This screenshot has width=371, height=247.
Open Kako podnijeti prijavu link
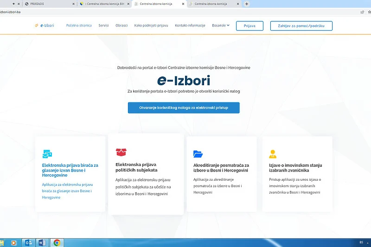(x=151, y=25)
